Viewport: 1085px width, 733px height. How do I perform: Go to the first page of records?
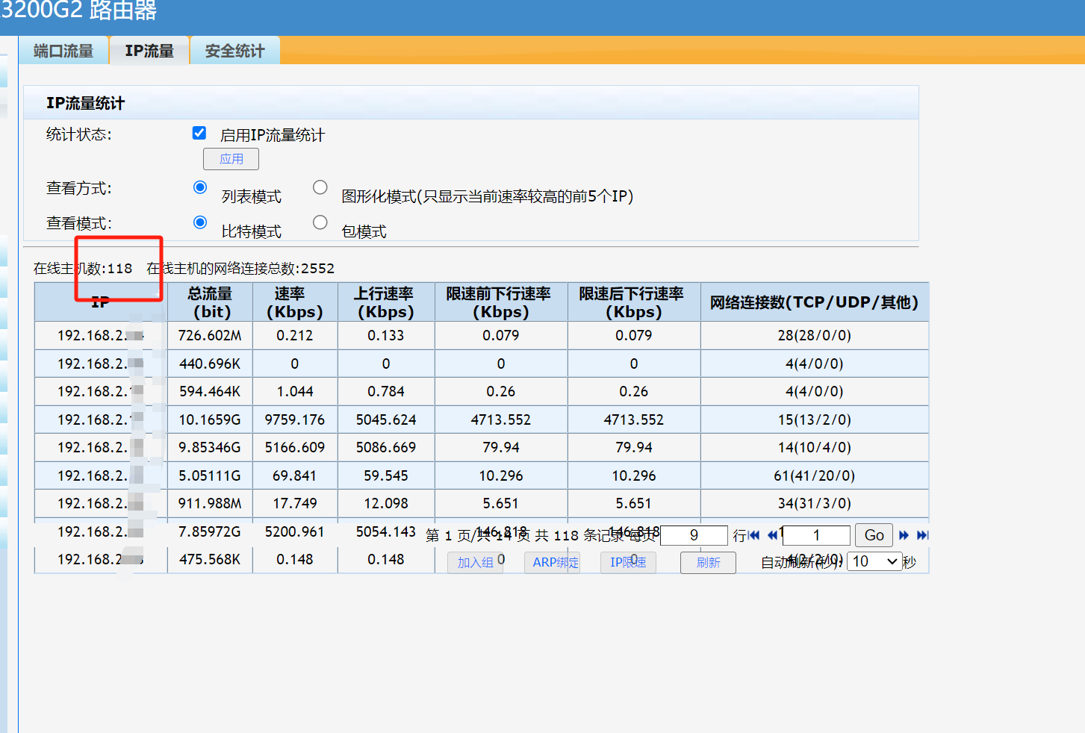754,535
